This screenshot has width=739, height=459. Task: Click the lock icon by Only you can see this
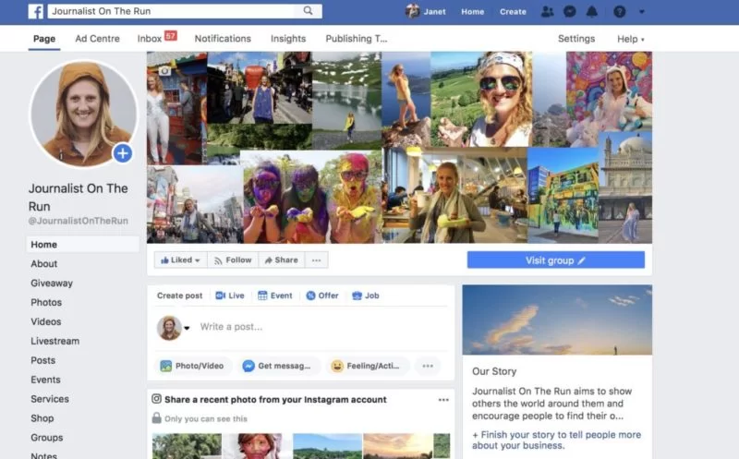156,418
